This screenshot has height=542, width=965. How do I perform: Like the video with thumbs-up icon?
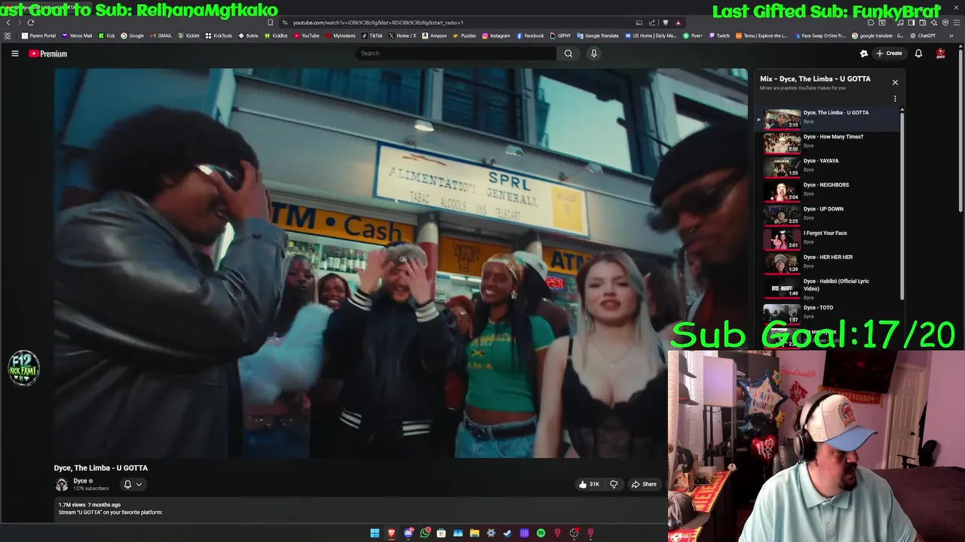589,484
